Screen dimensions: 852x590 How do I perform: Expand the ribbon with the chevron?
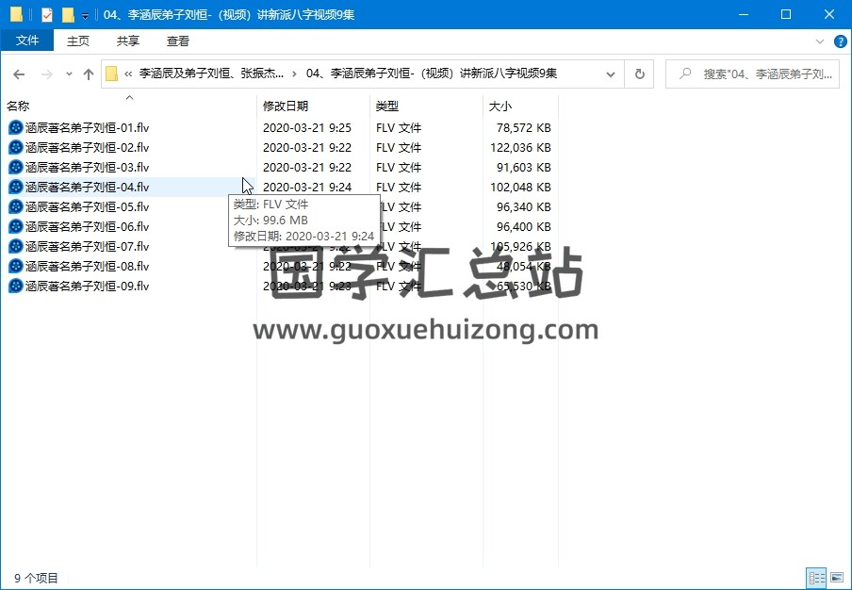tap(820, 41)
